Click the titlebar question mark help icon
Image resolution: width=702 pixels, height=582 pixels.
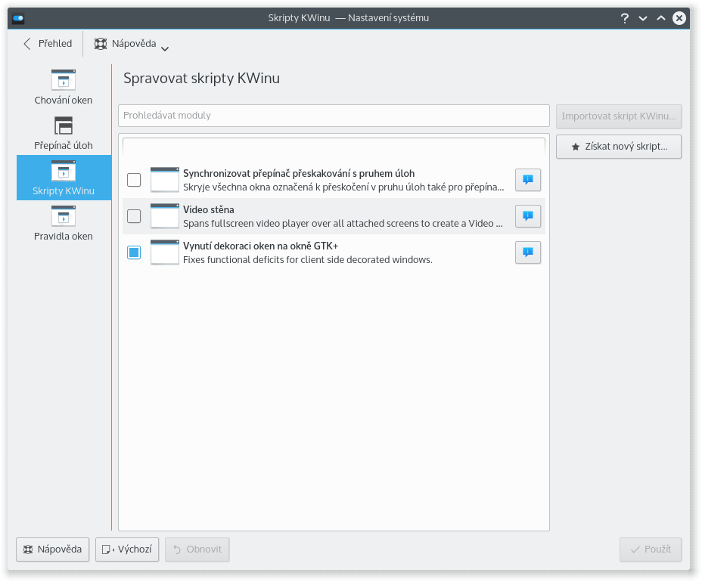tap(625, 18)
